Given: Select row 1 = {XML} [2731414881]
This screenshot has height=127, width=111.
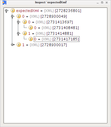Looking at the screenshot, I should point(50,34).
